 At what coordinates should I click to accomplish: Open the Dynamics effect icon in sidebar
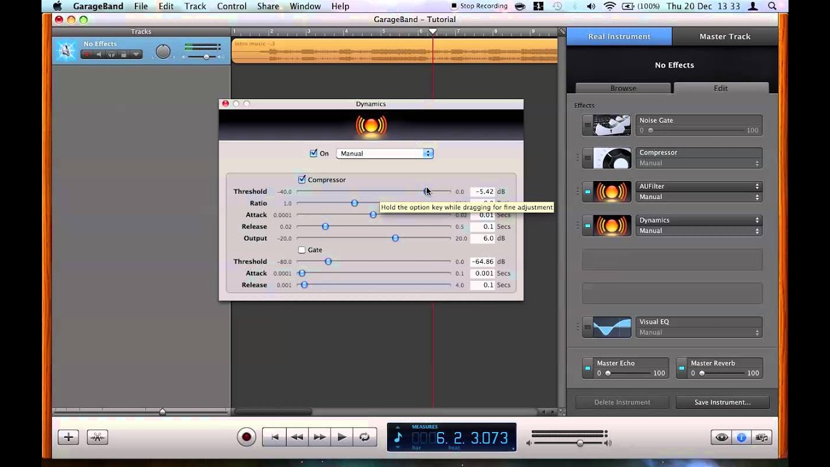pos(612,226)
